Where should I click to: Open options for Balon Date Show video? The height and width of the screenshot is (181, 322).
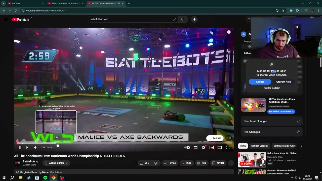pos(304,154)
